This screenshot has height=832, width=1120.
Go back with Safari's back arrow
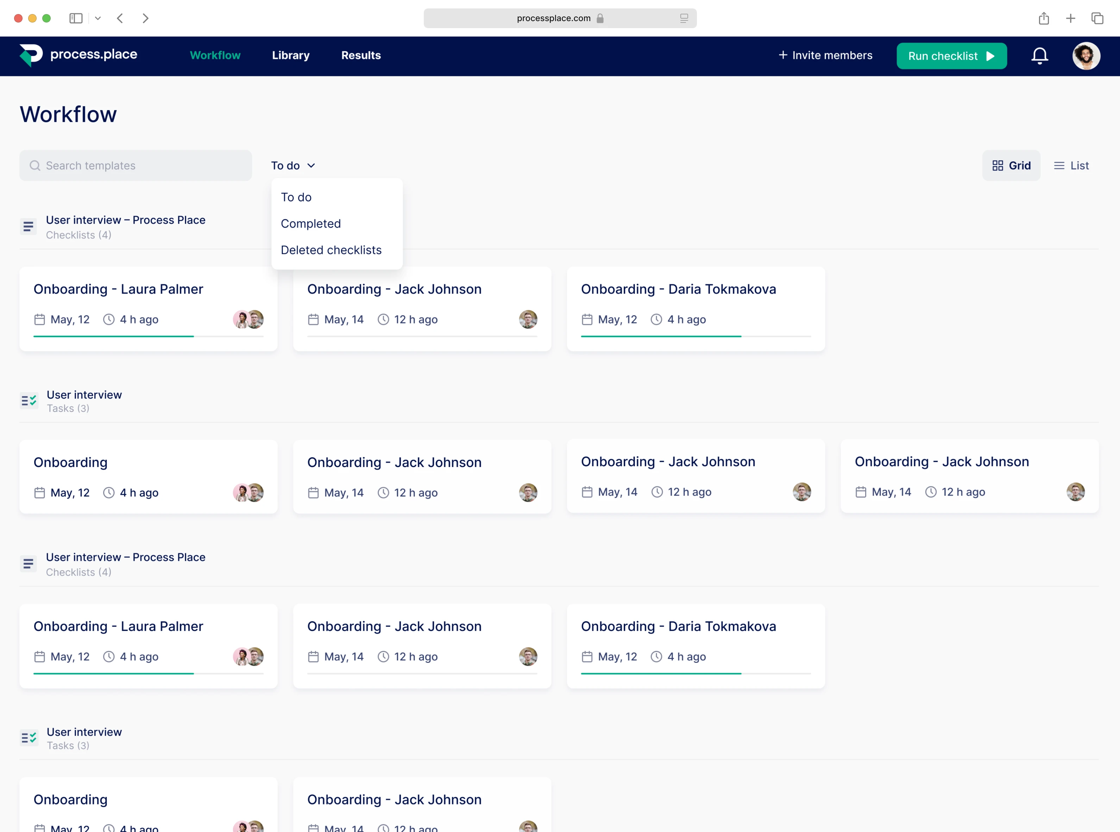coord(120,19)
